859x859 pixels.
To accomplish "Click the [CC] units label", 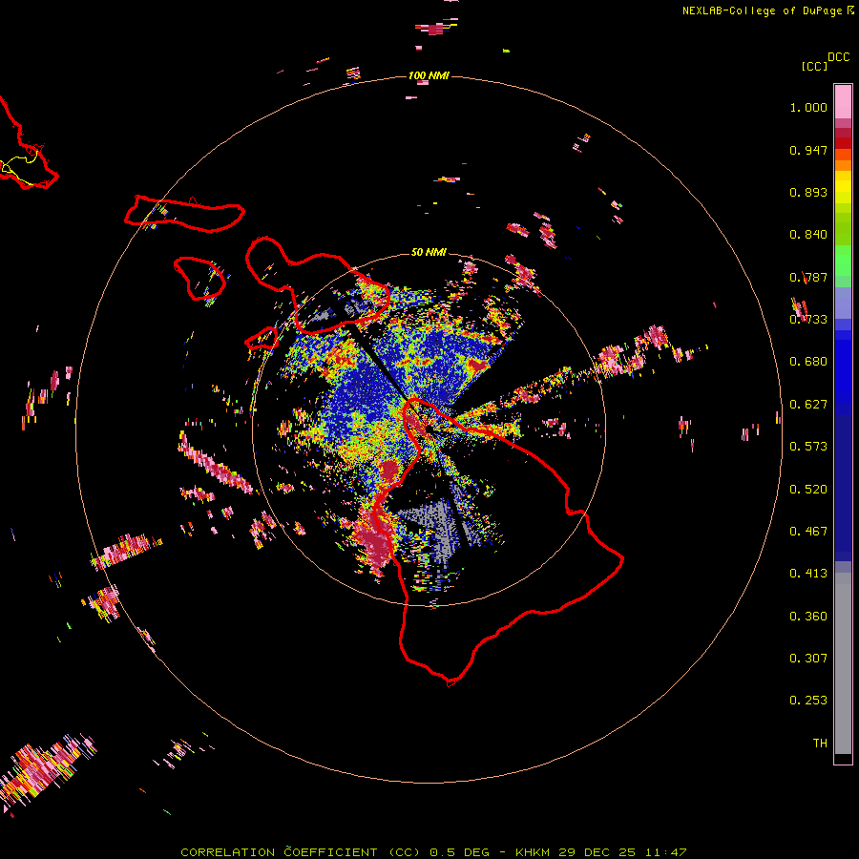I will pos(815,66).
